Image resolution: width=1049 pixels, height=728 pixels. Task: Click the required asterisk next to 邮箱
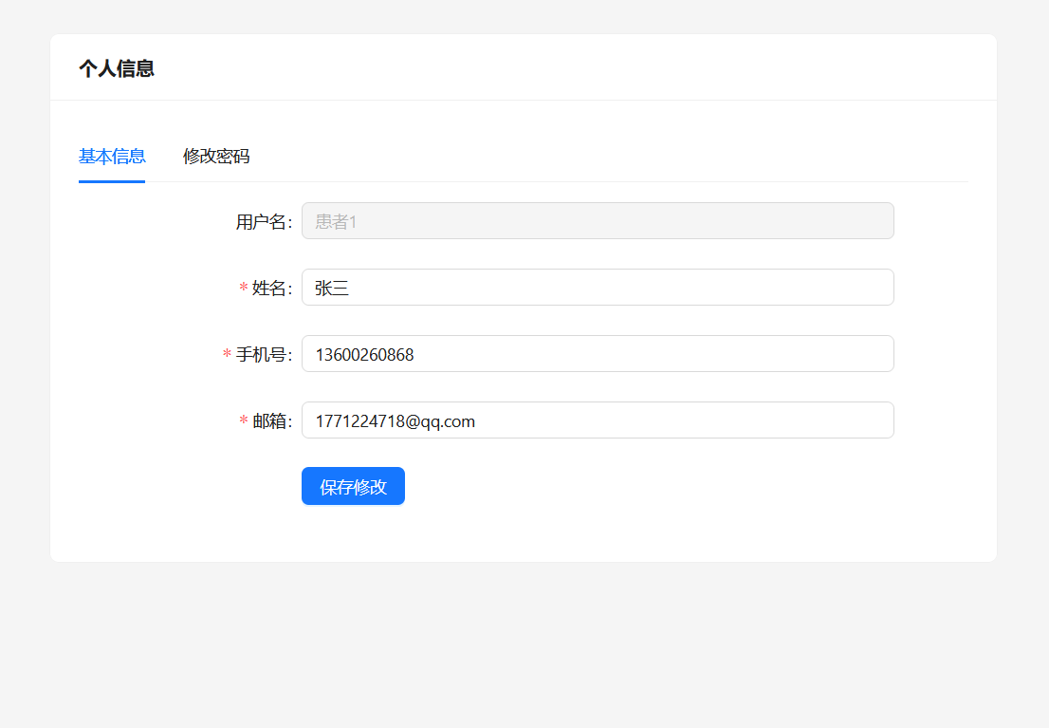(x=244, y=421)
